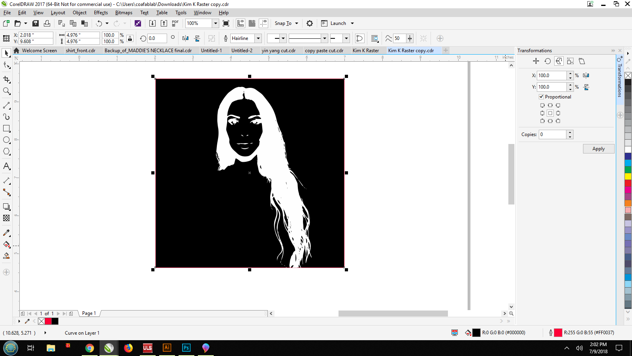This screenshot has width=632, height=356.
Task: Click the rotation angle field
Action: tap(157, 38)
